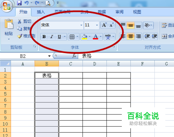This screenshot has width=174, height=137.
Task: Align cell text left
Action: click(123, 36)
